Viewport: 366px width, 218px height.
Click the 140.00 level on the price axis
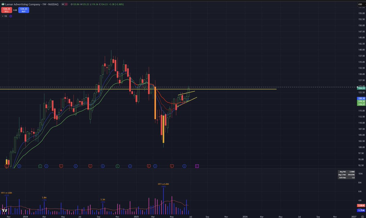click(x=361, y=50)
